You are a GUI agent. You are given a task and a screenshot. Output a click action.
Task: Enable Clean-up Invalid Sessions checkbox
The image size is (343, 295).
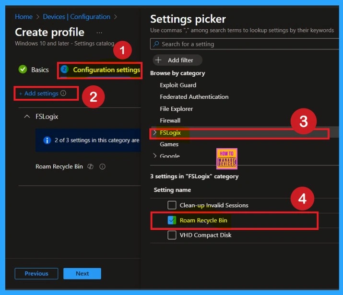[x=172, y=205]
